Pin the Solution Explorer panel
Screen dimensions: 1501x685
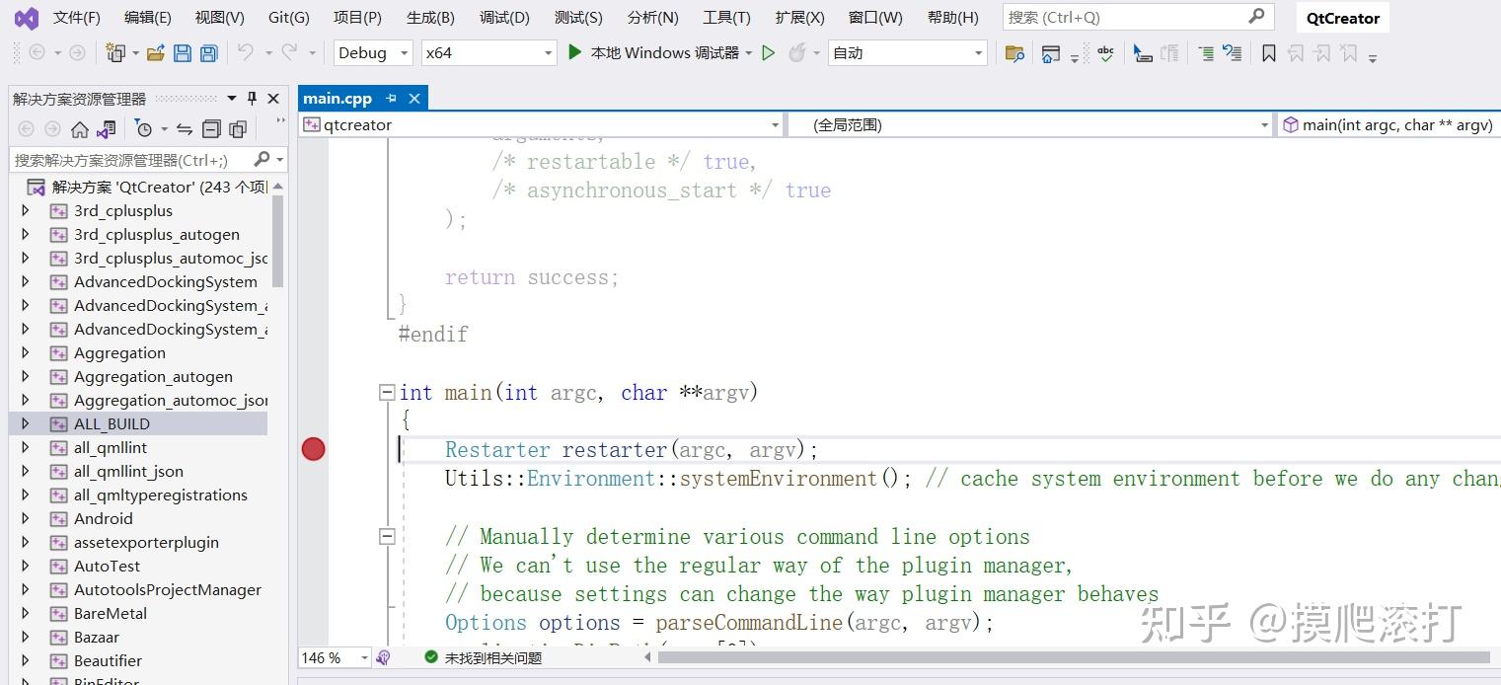pos(252,99)
